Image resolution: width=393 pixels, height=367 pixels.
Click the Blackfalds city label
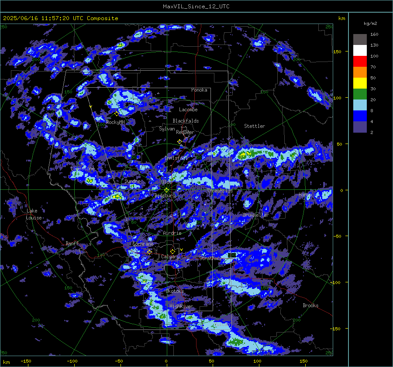pos(186,121)
